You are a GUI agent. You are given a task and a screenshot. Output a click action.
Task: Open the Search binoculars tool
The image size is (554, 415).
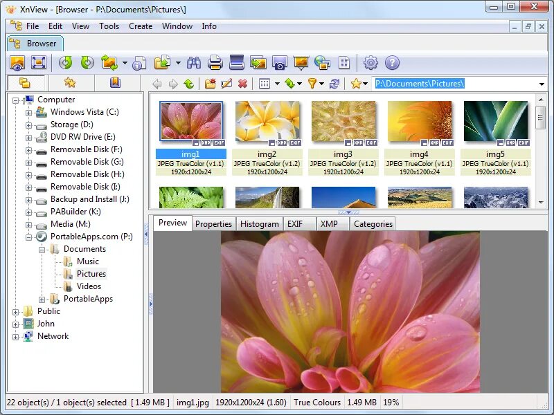coord(195,62)
